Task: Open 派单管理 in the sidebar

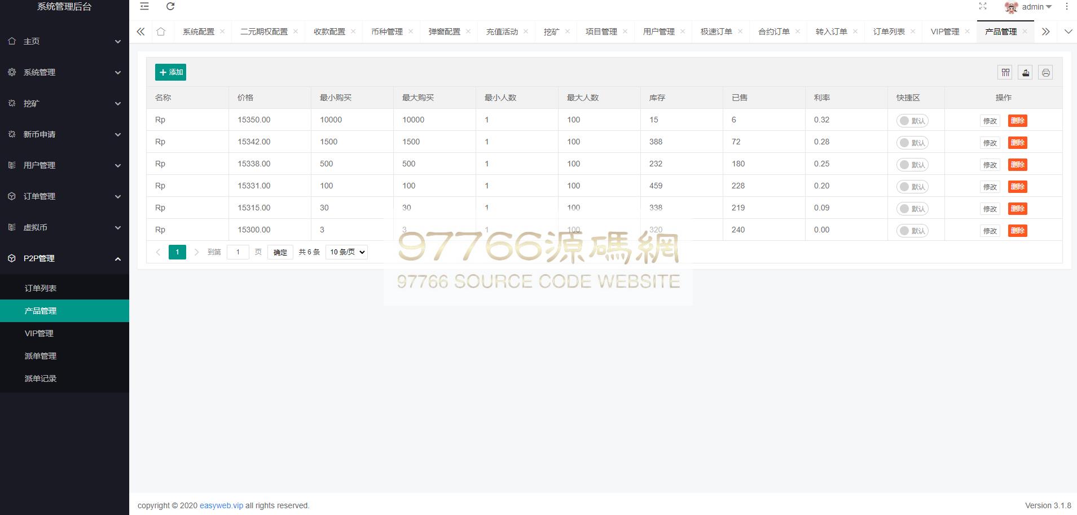Action: tap(64, 356)
